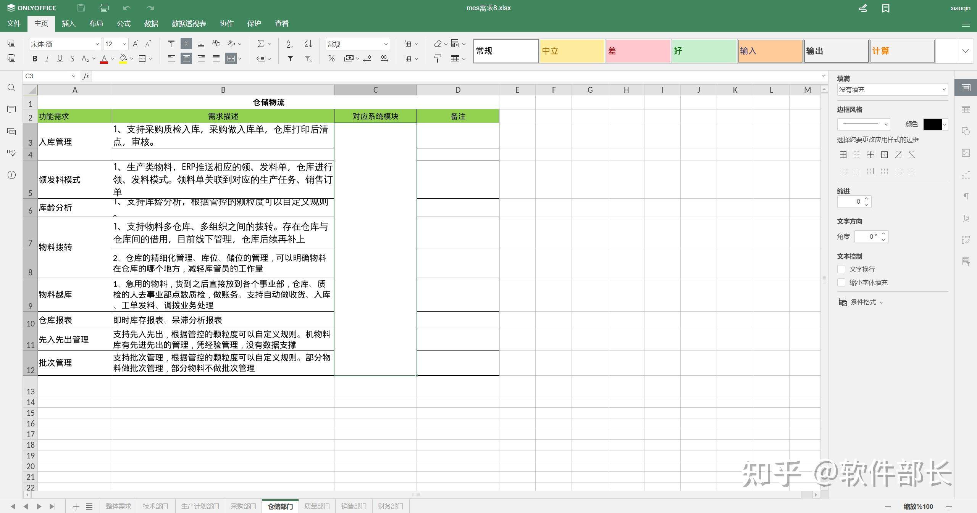Select cell 入库管理
977x513 pixels.
(x=75, y=142)
